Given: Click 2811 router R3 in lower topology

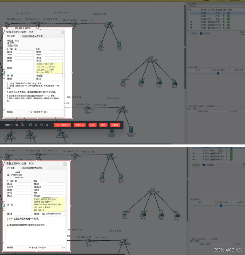Looking at the screenshot, I should [x=75, y=155].
